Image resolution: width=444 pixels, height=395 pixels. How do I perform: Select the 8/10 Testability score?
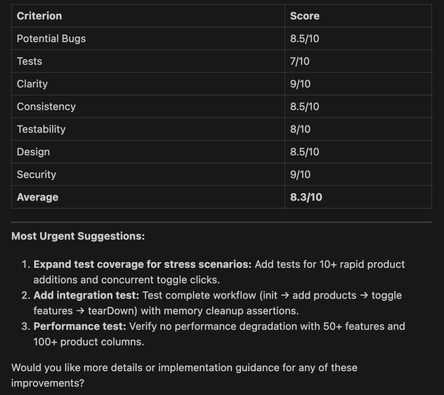(x=300, y=129)
